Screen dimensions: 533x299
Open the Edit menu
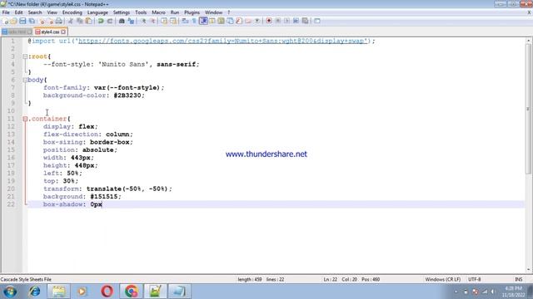click(18, 12)
